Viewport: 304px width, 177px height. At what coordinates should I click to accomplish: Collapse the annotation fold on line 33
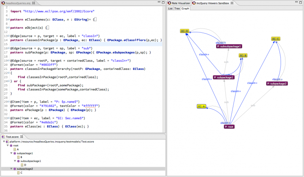click(8, 118)
